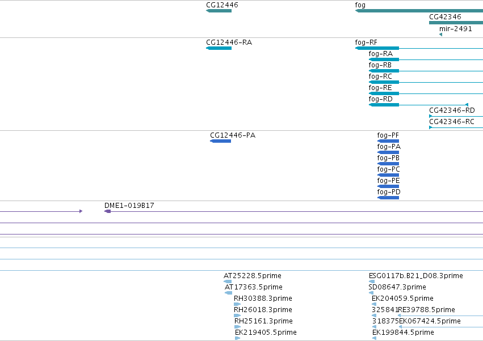
Task: Click the 325841 EST label
Action: [x=385, y=310]
